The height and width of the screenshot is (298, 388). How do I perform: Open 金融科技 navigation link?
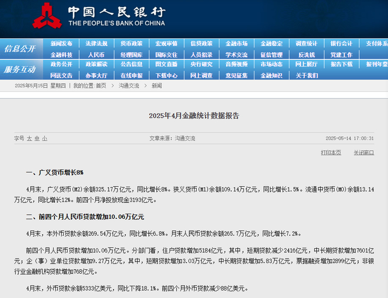click(x=62, y=55)
